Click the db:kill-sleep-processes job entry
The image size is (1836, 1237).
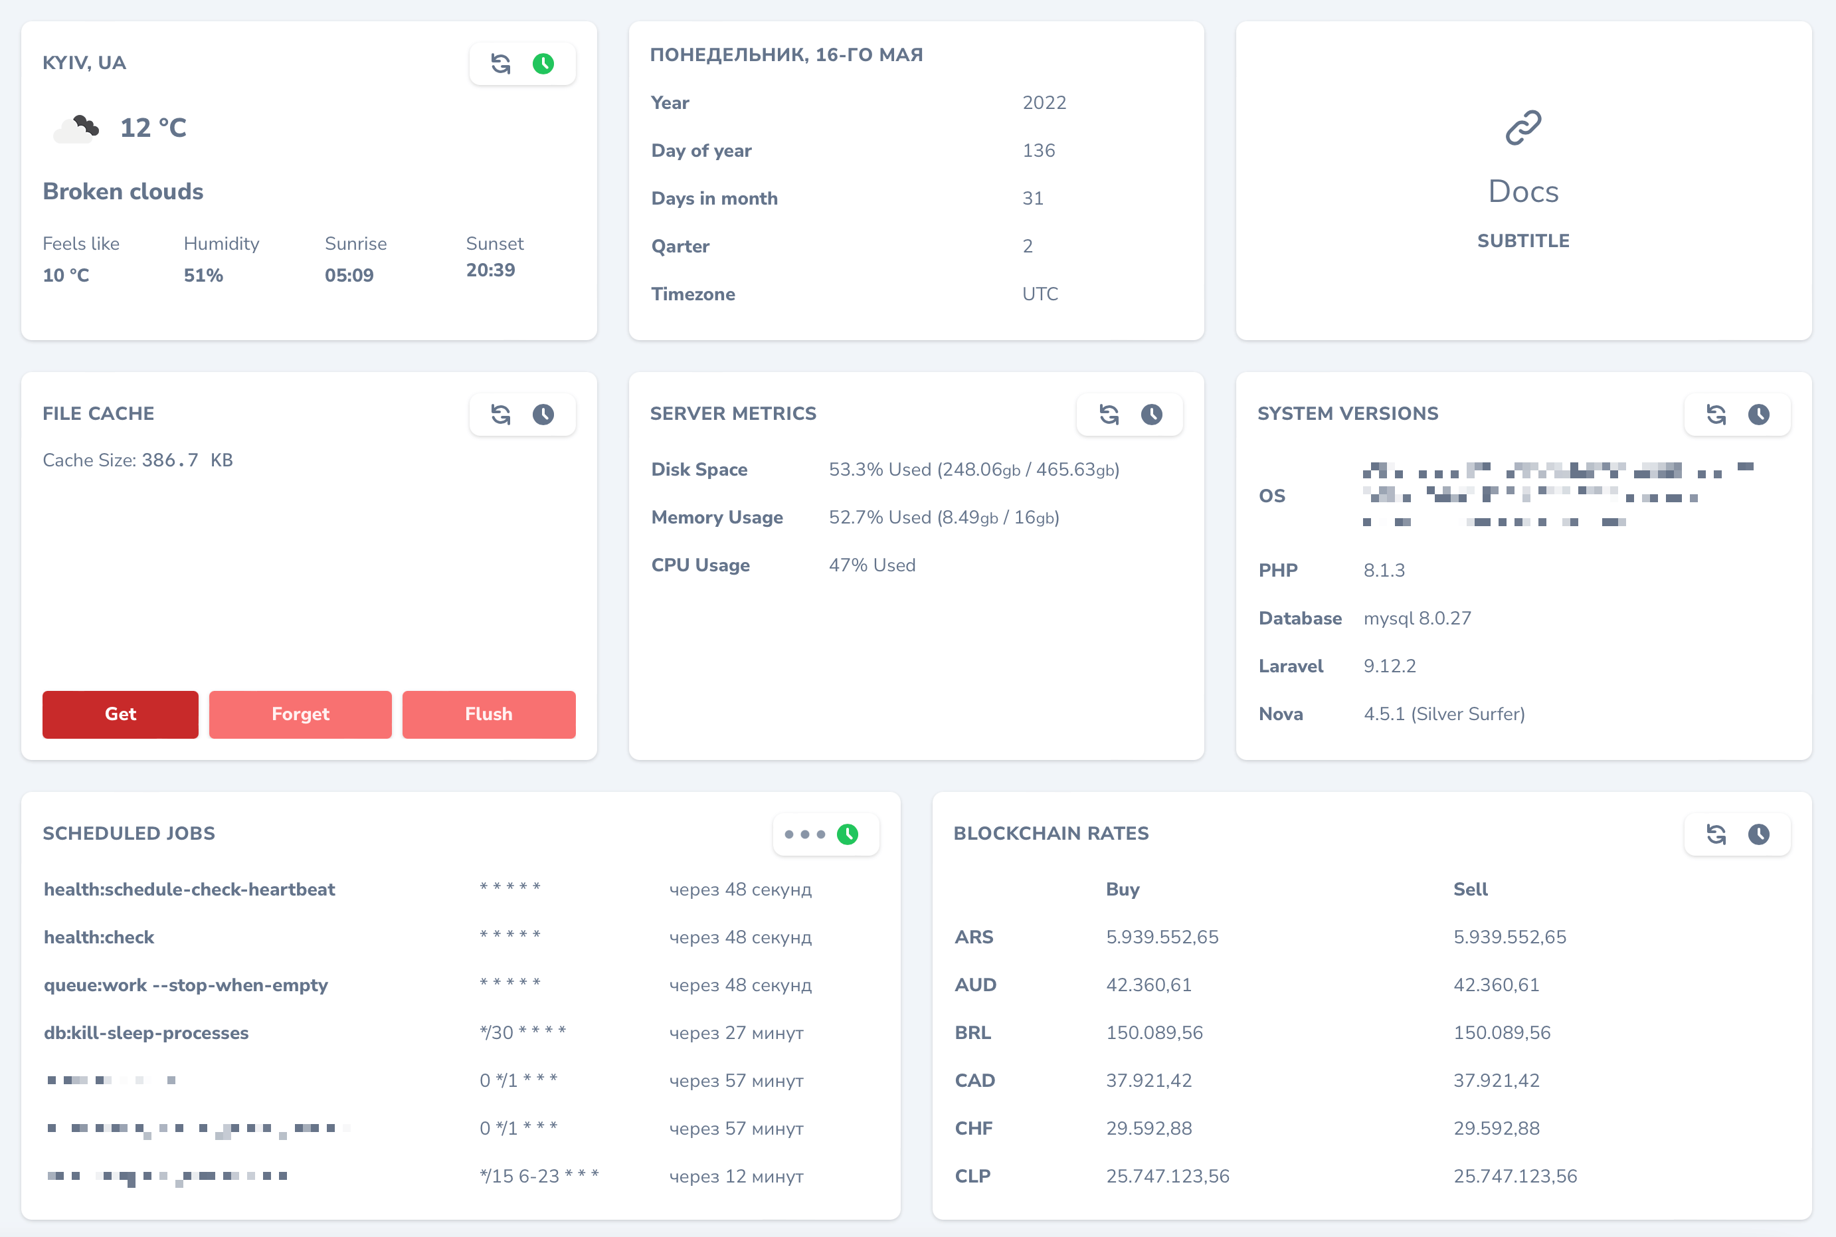tap(146, 1032)
